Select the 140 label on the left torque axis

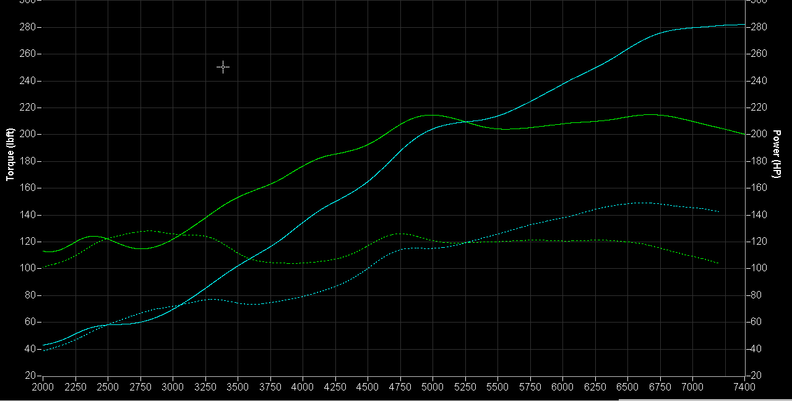pyautogui.click(x=28, y=215)
